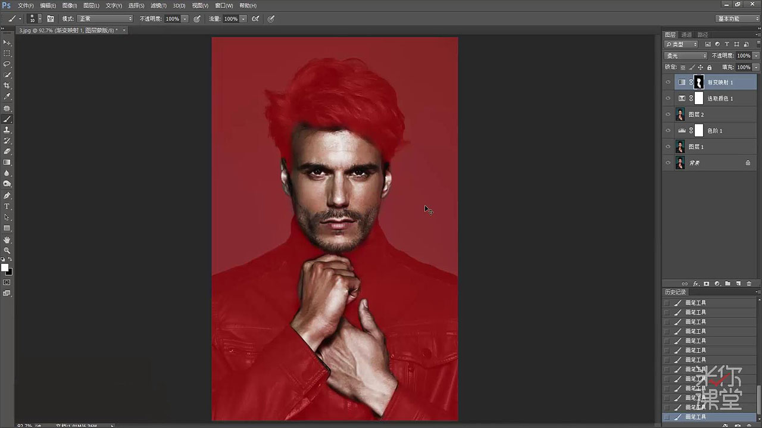Open the layer 不透明度 dropdown arrow
This screenshot has height=428, width=762.
(x=756, y=55)
